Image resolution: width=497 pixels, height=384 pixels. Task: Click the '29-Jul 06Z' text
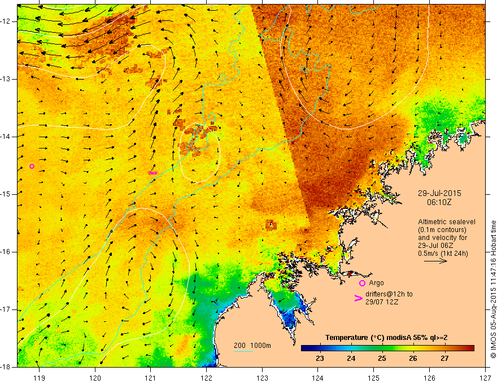point(435,246)
